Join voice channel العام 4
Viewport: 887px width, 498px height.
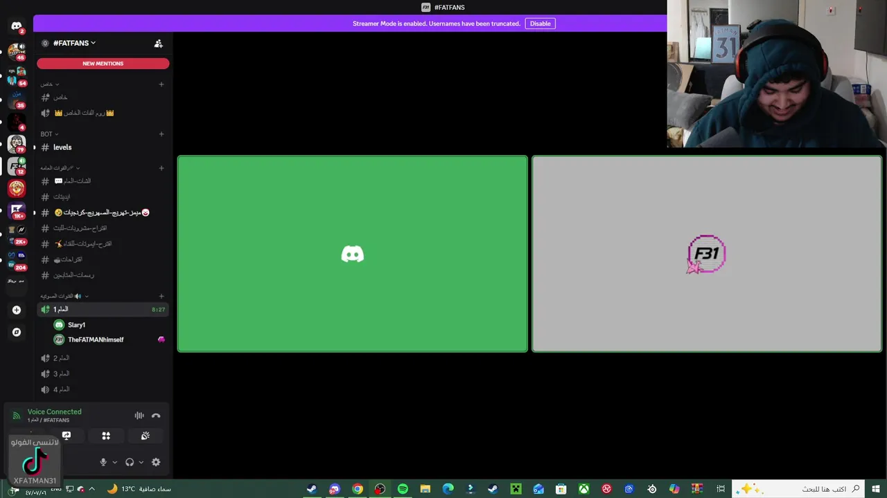coord(103,389)
